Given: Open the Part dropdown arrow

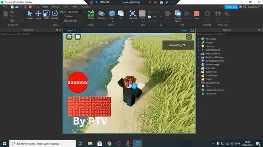Looking at the screenshot, I should tap(112, 22).
